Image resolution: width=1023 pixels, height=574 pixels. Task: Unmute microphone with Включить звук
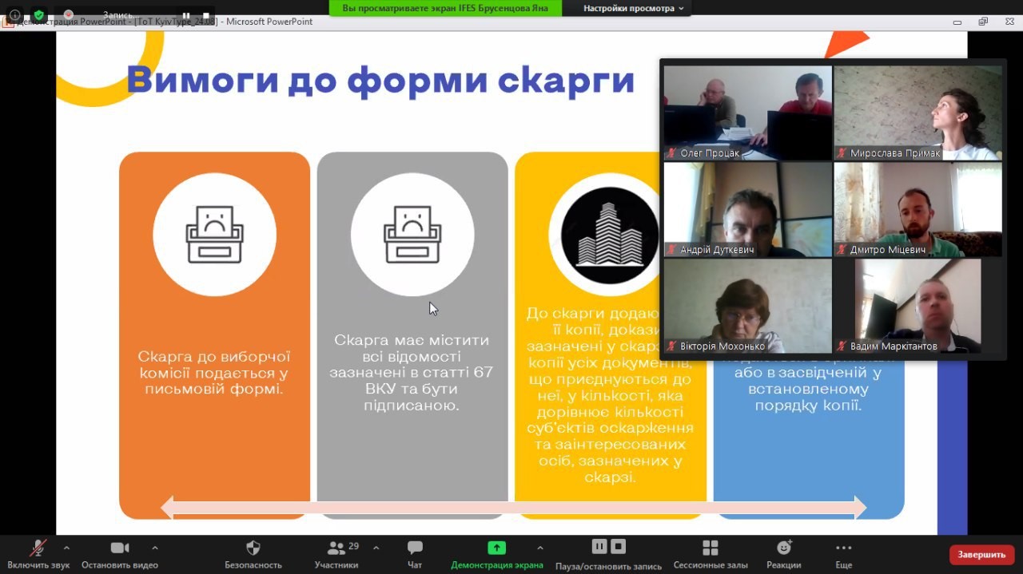pyautogui.click(x=38, y=548)
